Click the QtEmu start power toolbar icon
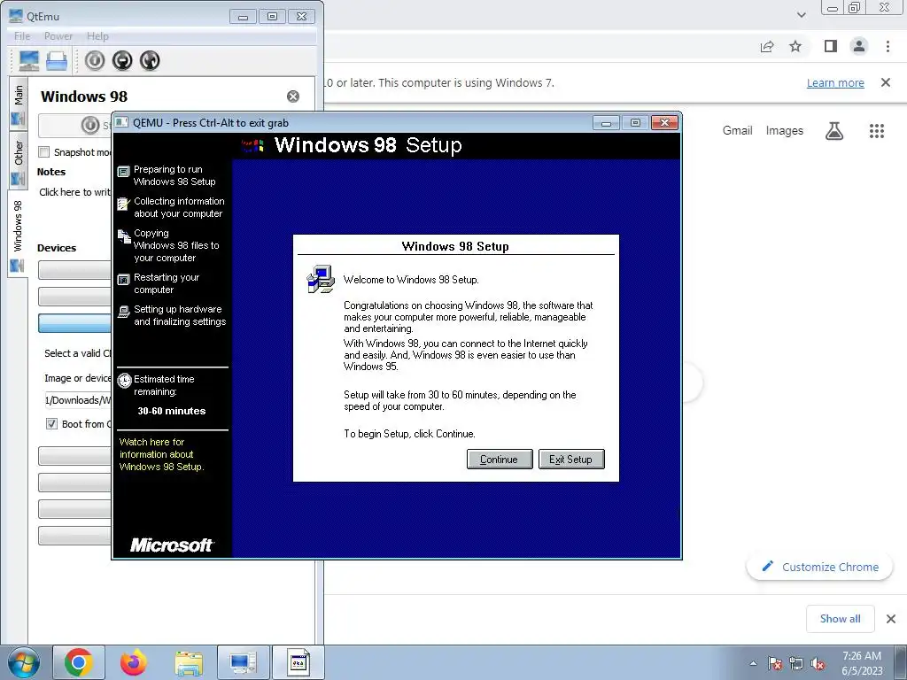Image resolution: width=907 pixels, height=680 pixels. (x=95, y=60)
